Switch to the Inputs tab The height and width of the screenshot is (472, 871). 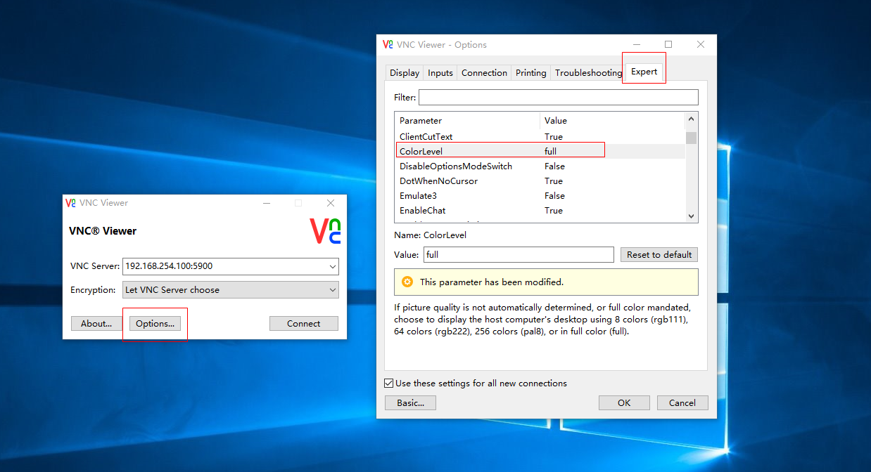click(440, 73)
